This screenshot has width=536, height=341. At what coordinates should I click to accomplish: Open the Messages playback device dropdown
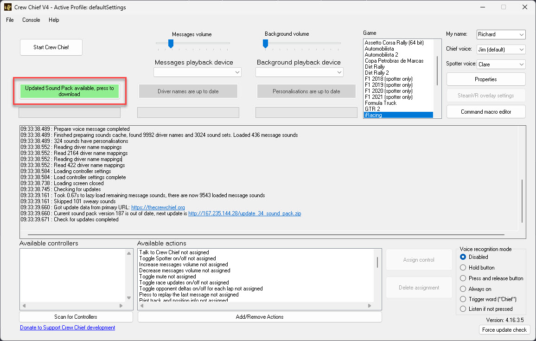pyautogui.click(x=197, y=72)
